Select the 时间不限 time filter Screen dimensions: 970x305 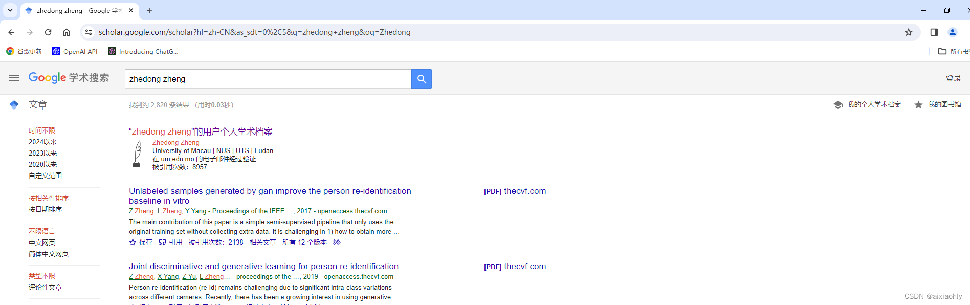click(42, 130)
